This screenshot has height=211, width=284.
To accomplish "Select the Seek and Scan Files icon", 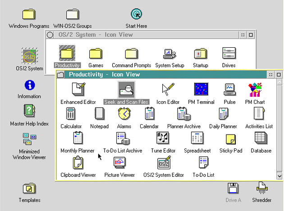I will (x=126, y=90).
